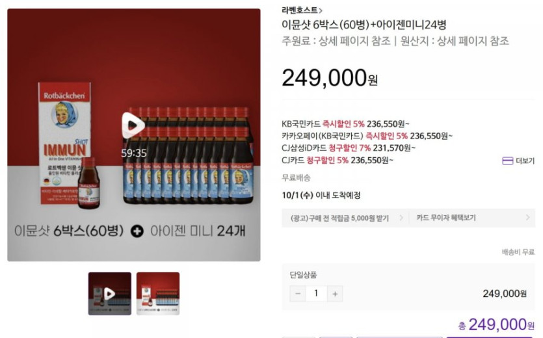
Task: Play the product video on main image
Action: tap(133, 125)
